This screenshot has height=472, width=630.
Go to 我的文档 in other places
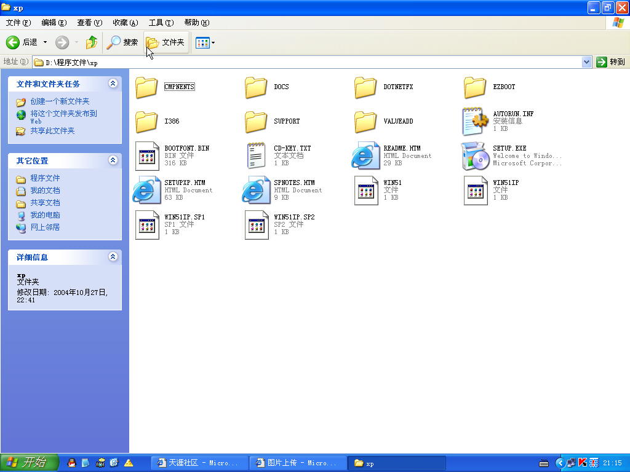pyautogui.click(x=45, y=191)
